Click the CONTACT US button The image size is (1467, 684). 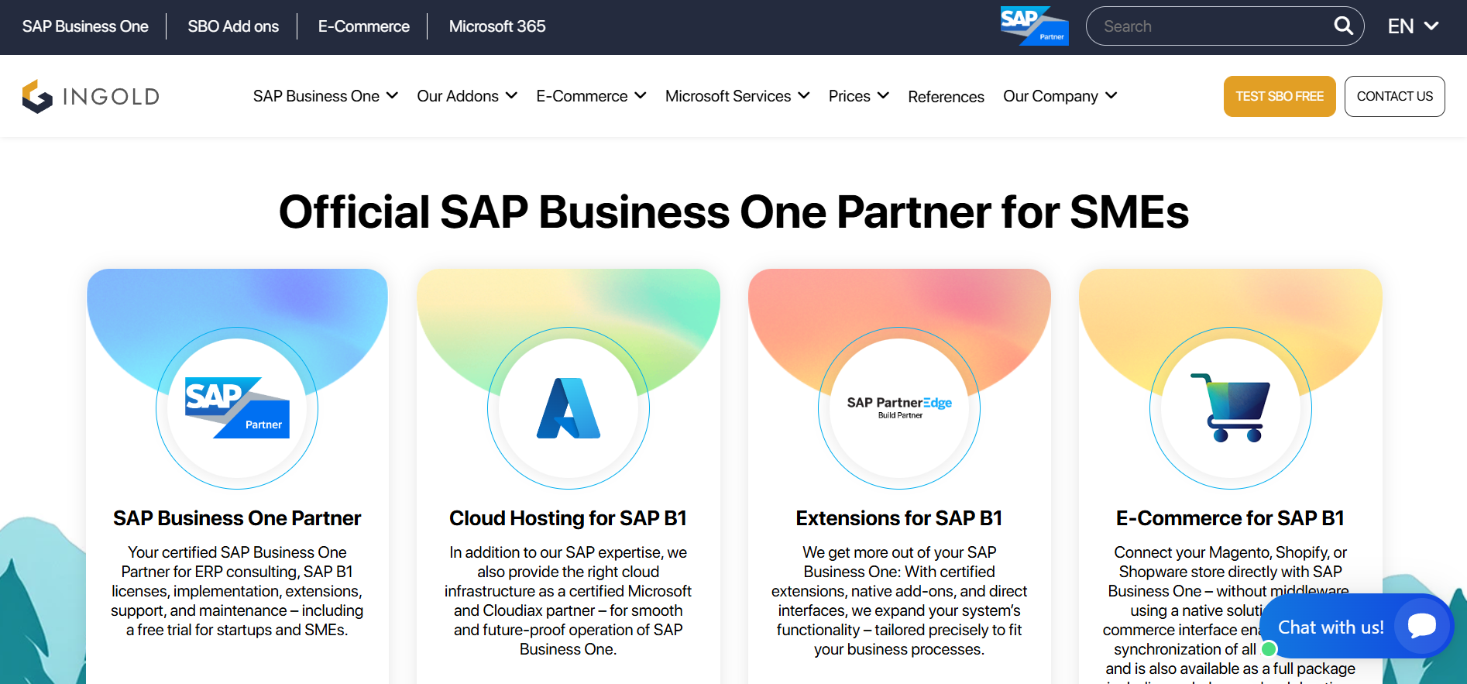1394,96
